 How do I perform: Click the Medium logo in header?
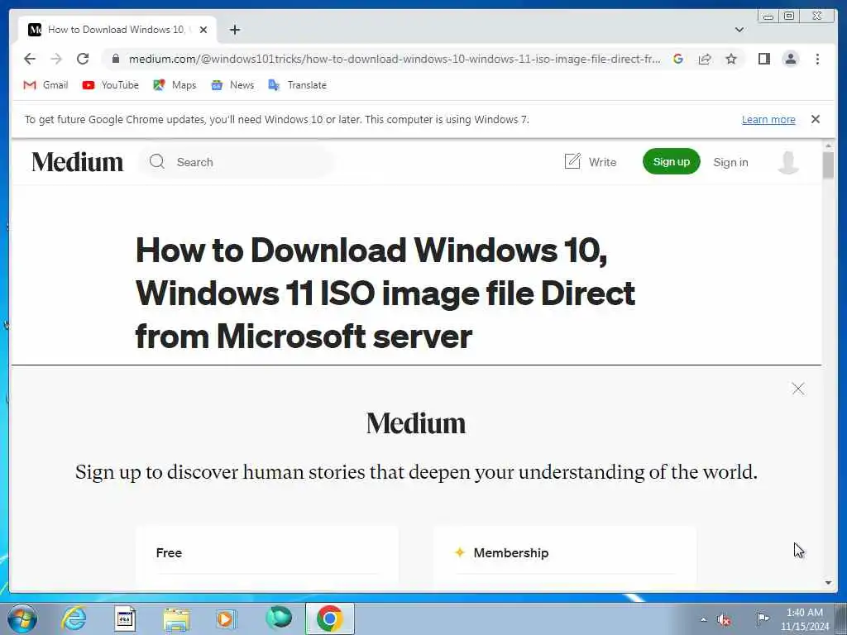[x=77, y=162]
